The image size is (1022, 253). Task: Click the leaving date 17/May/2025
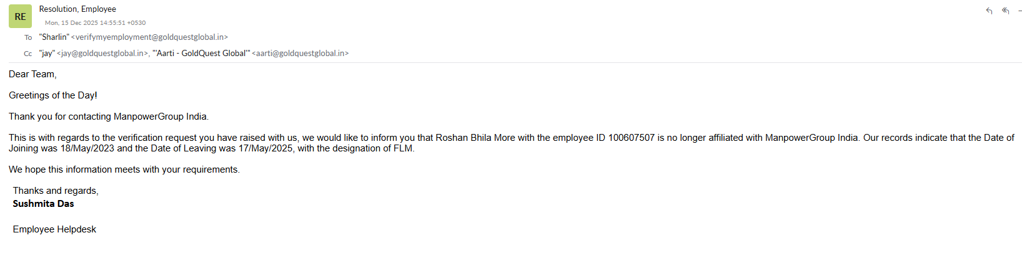[x=265, y=148]
